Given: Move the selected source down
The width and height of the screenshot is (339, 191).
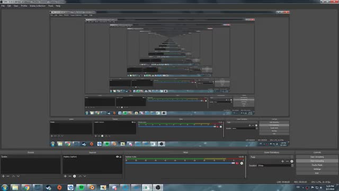Looking at the screenshot, I should click(85, 176).
